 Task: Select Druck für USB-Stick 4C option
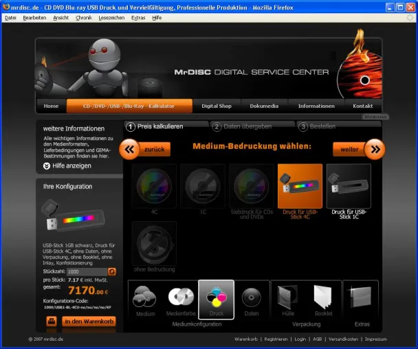pyautogui.click(x=300, y=186)
